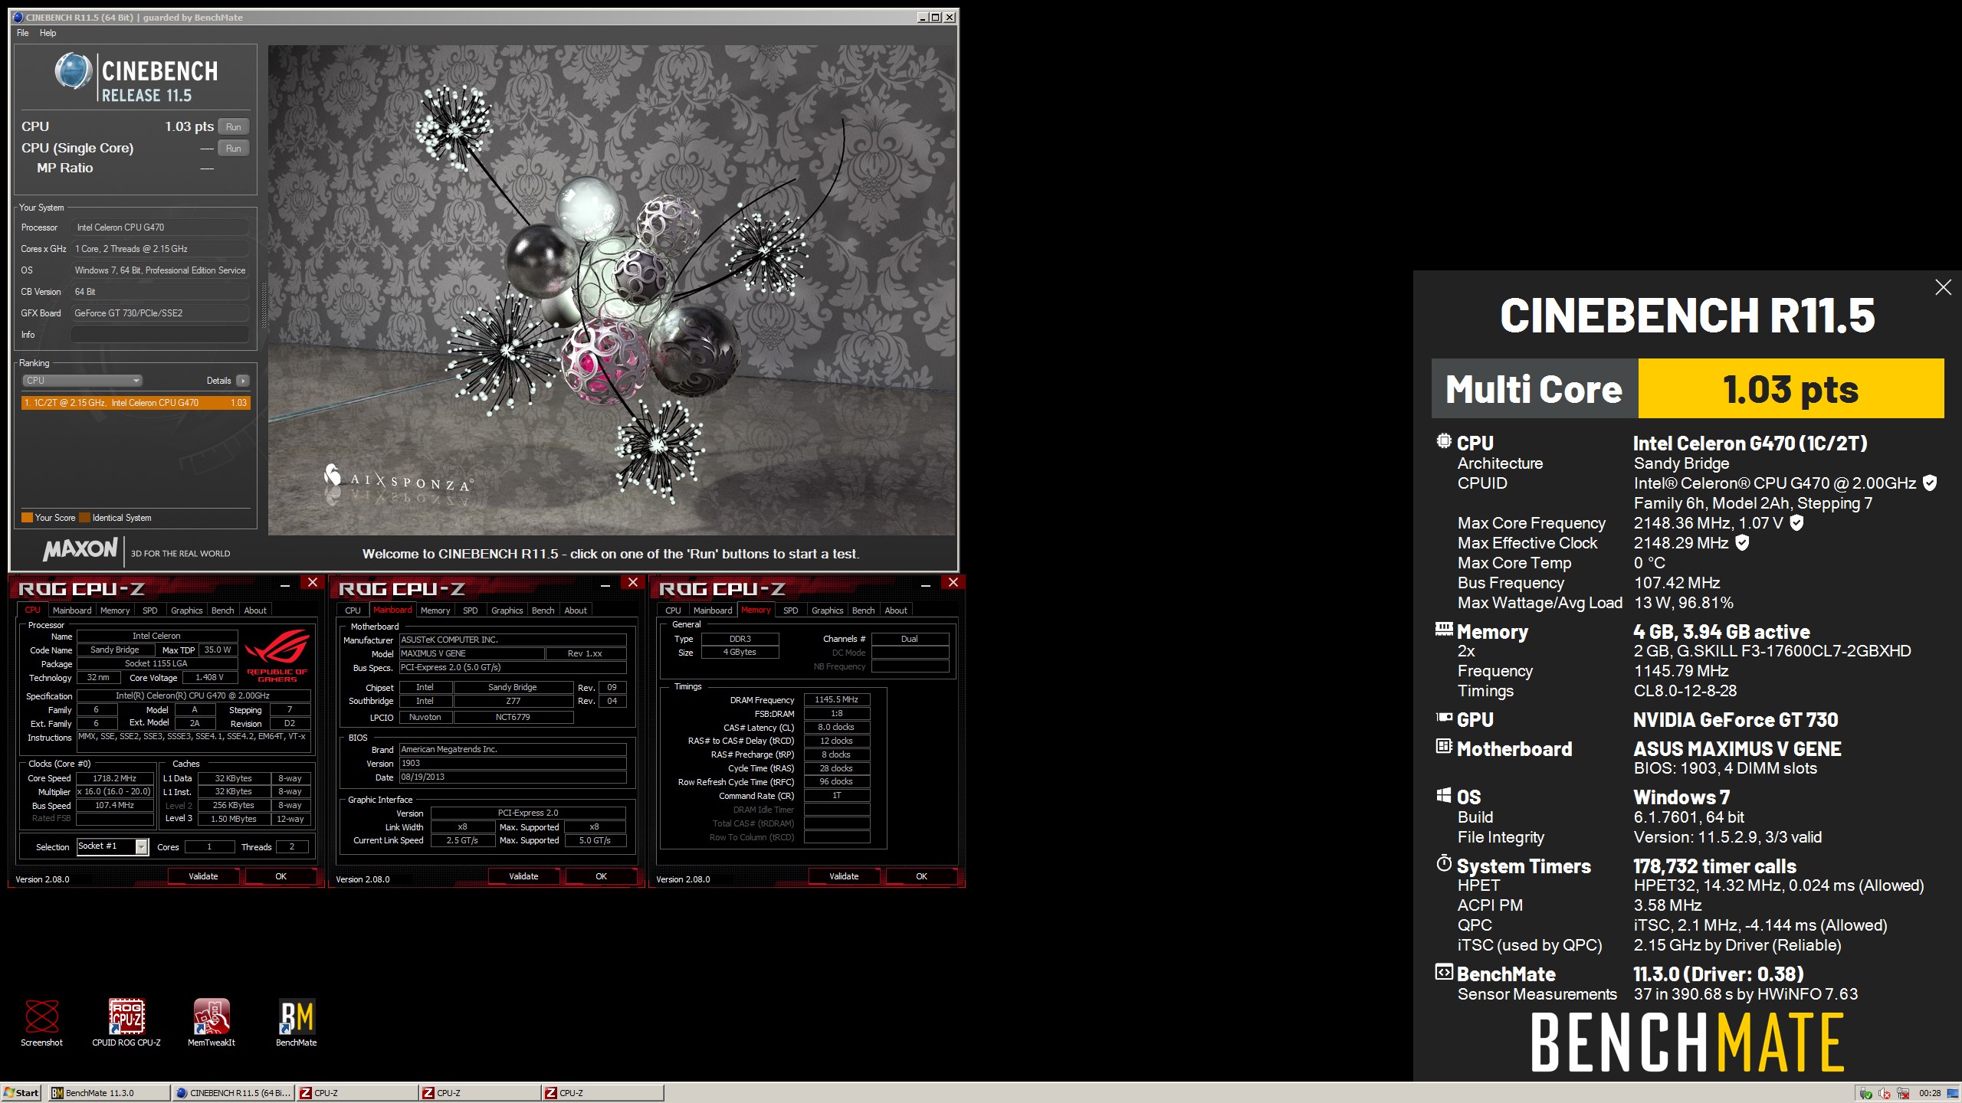
Task: Click the BENCHMATE logo at panel bottom
Action: point(1687,1042)
